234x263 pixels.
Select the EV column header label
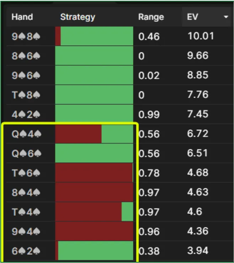192,17
